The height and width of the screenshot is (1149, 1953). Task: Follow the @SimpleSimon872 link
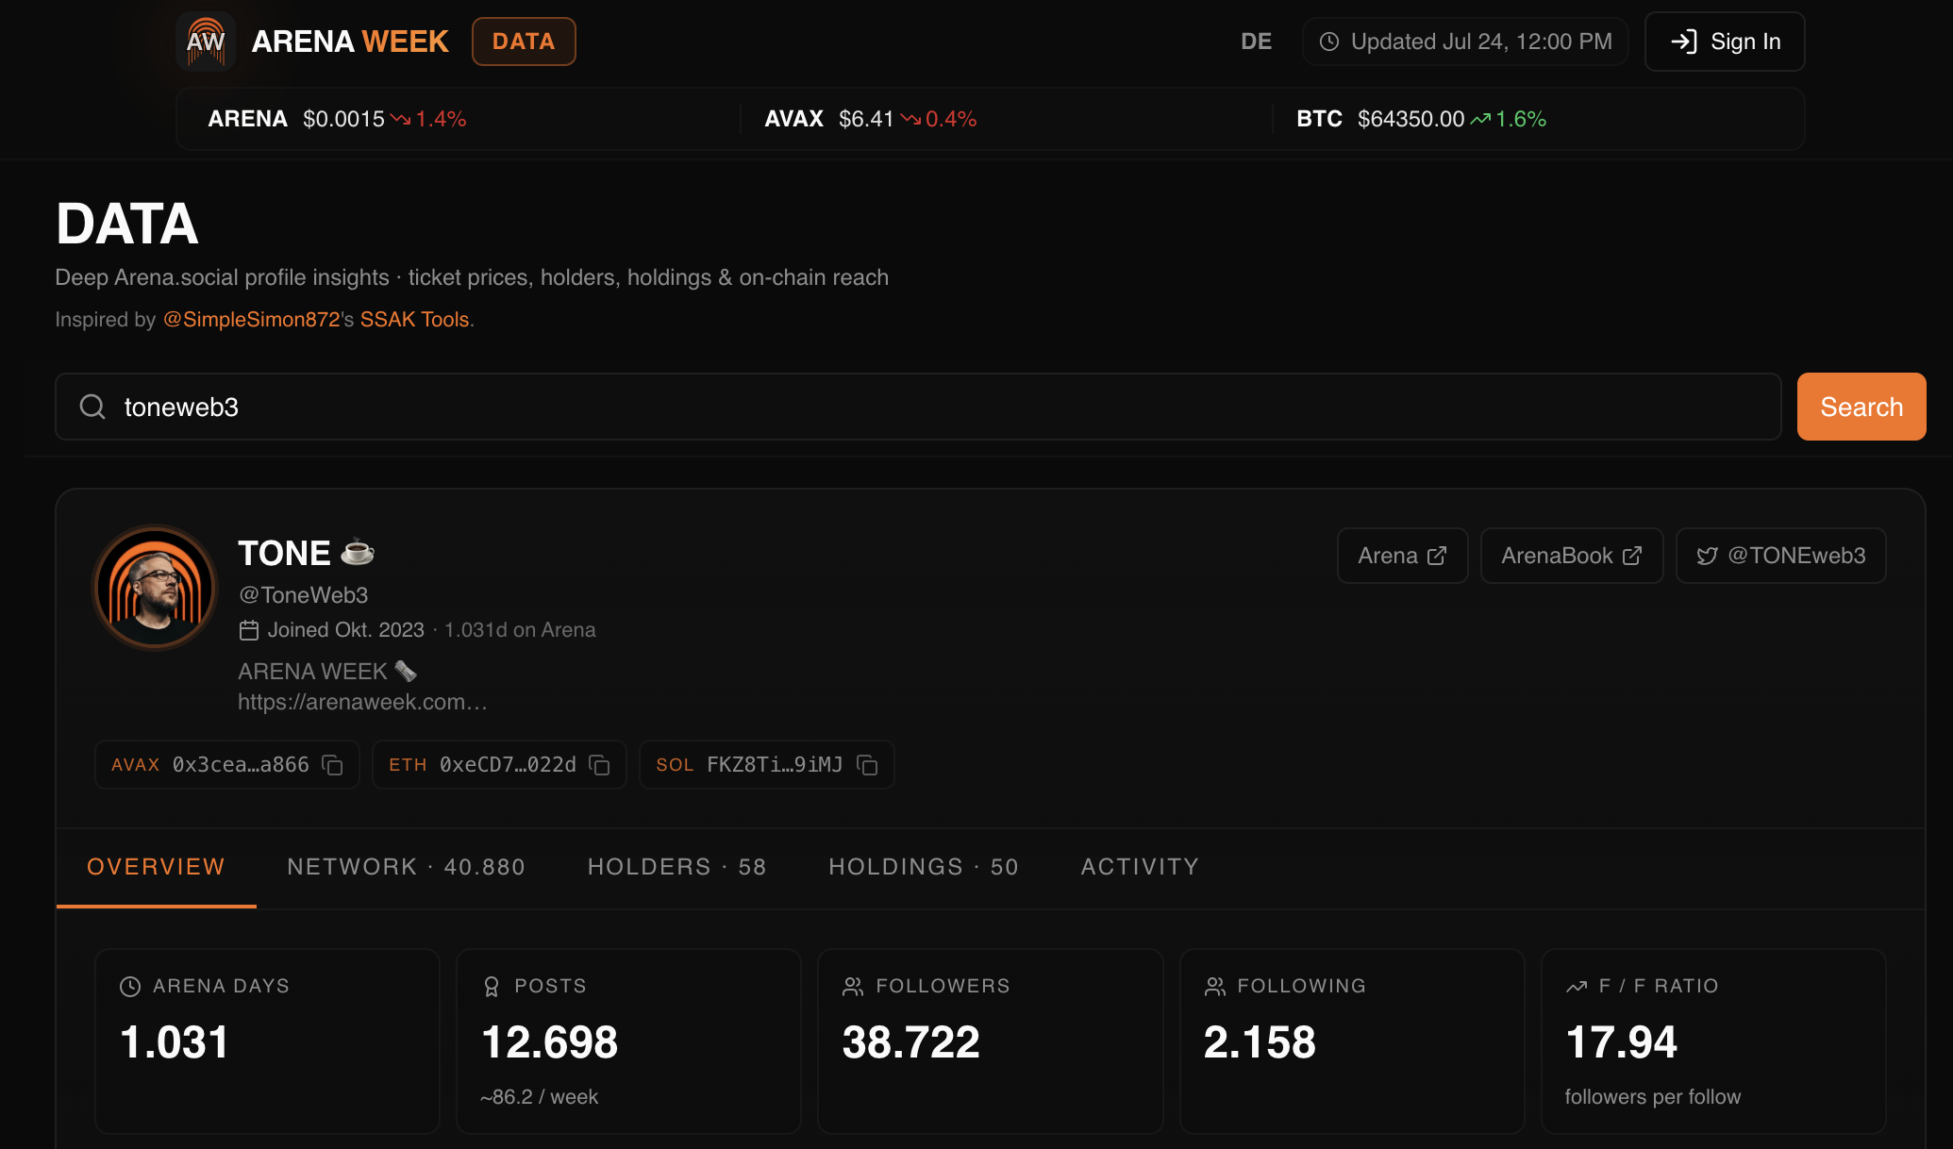(x=252, y=320)
